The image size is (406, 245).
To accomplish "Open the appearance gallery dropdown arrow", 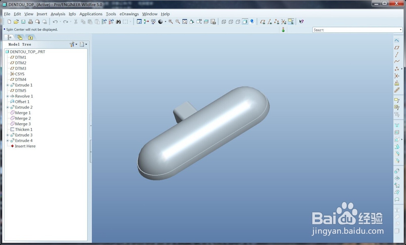I will tap(166, 22).
